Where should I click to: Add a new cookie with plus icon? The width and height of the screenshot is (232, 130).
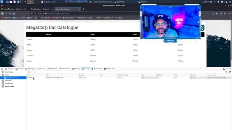(x=227, y=72)
